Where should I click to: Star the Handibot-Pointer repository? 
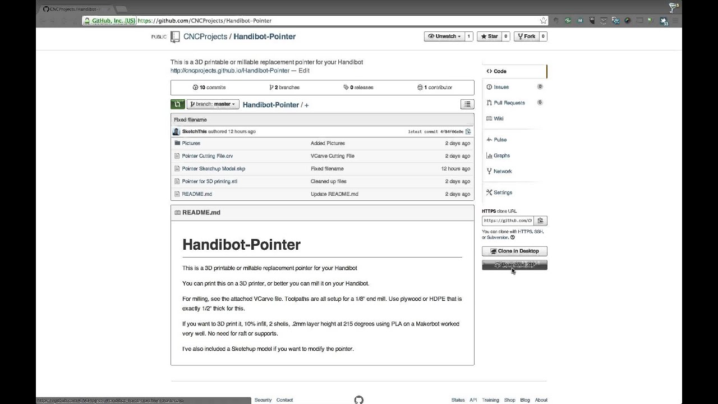[x=489, y=36]
